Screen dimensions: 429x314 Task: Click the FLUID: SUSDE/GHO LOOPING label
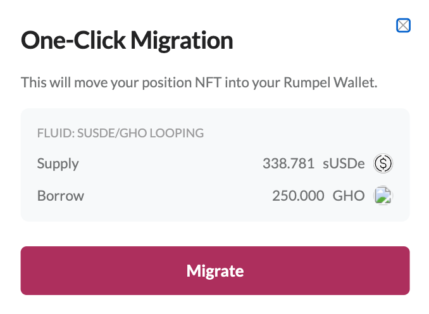[120, 133]
